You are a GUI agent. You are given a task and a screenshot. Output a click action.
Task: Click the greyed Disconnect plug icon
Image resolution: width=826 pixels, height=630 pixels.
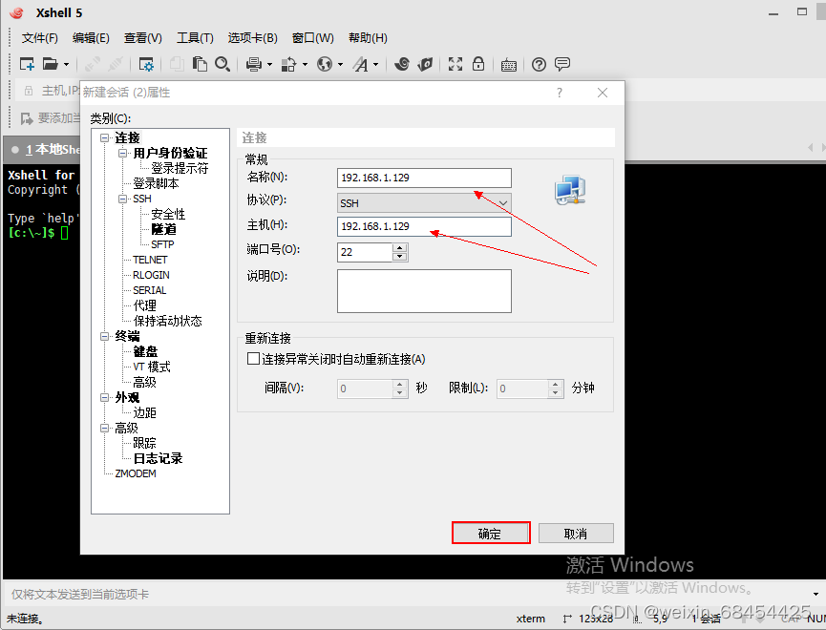116,64
